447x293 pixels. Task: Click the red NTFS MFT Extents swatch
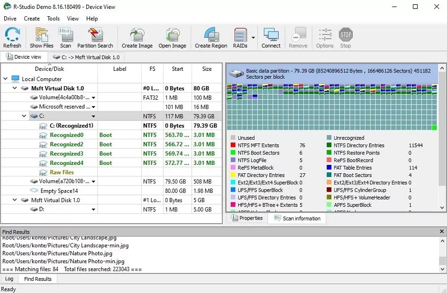tap(233, 145)
